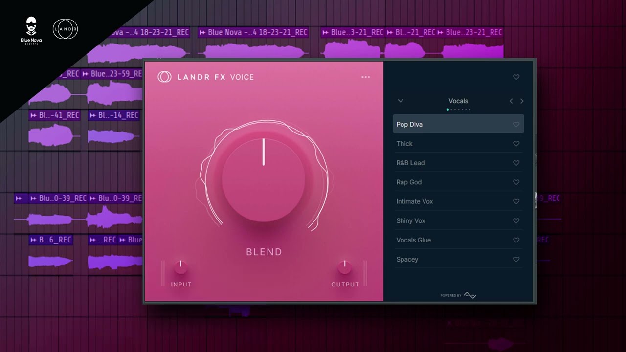Select the B..6_REC audio clip header
Screen dimensions: 626x352
click(51, 240)
